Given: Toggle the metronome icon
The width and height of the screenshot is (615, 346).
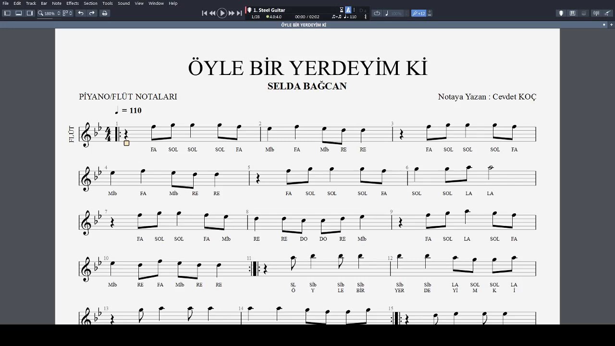Looking at the screenshot, I should (x=348, y=10).
